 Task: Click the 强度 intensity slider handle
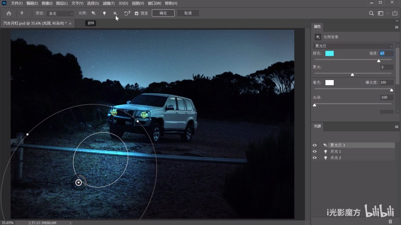379,61
